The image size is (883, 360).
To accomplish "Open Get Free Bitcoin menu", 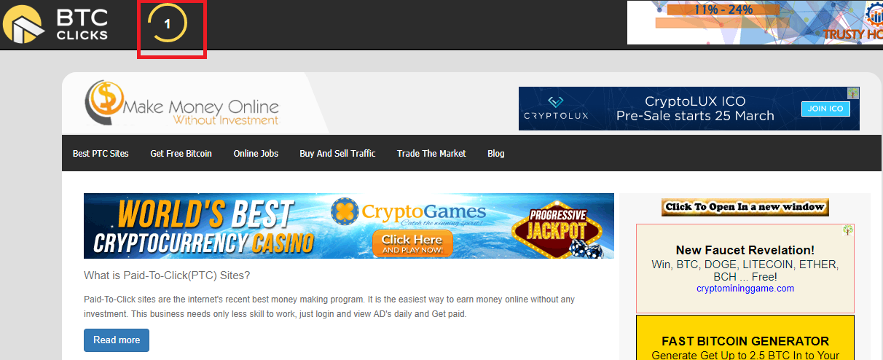I will click(x=181, y=153).
